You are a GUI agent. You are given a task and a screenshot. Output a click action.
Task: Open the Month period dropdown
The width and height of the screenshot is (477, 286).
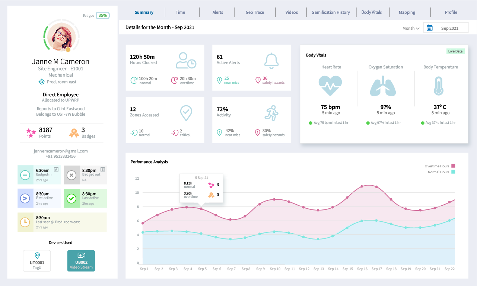pyautogui.click(x=411, y=28)
